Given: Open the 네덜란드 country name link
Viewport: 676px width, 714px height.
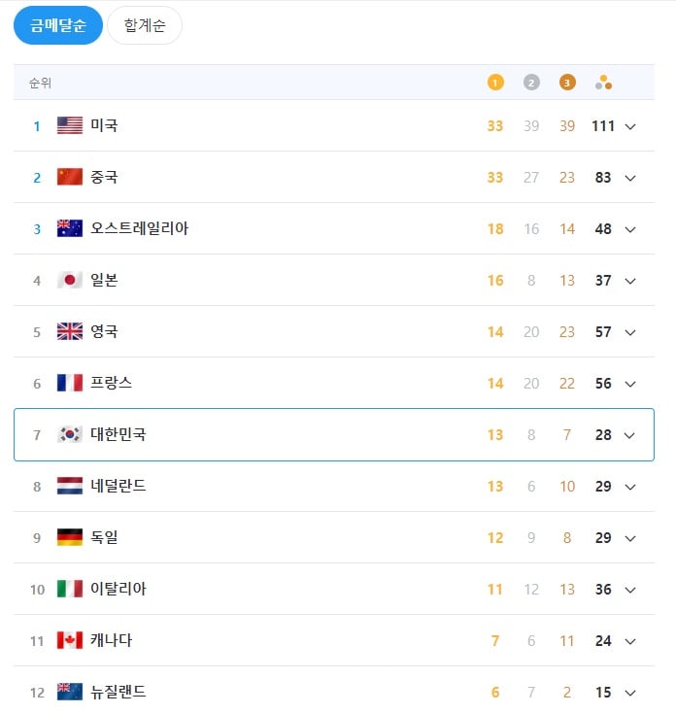Looking at the screenshot, I should pos(118,486).
